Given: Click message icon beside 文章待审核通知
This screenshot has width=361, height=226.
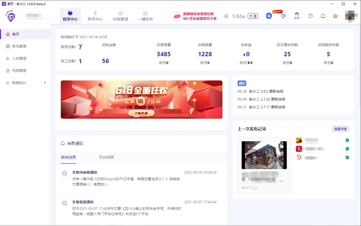Looking at the screenshot, I should pyautogui.click(x=65, y=174).
